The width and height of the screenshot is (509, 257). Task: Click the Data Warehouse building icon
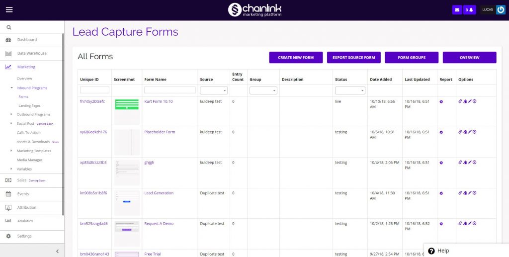[x=8, y=53]
